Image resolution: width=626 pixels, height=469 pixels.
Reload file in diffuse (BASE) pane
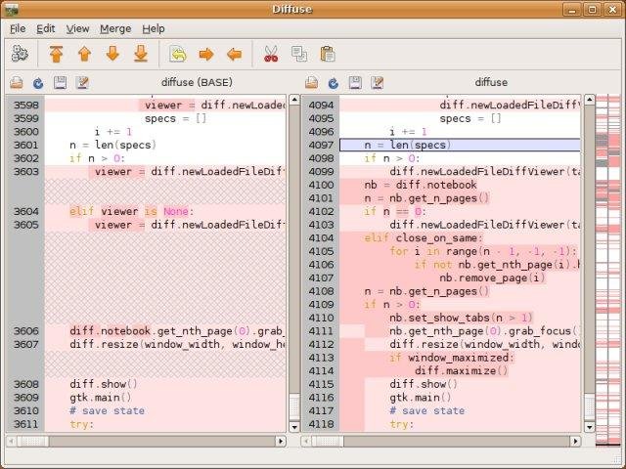(38, 83)
